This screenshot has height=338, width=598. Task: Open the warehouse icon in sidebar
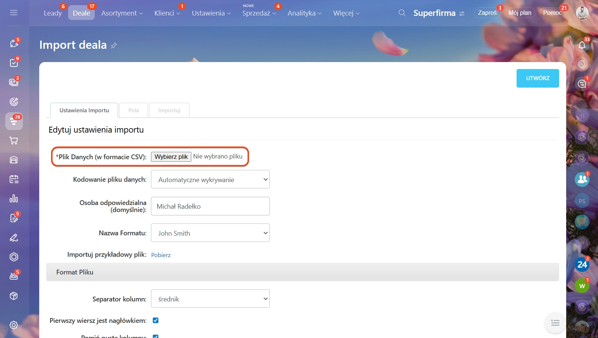pyautogui.click(x=14, y=160)
